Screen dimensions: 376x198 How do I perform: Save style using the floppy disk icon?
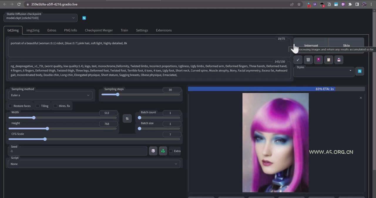pyautogui.click(x=339, y=60)
